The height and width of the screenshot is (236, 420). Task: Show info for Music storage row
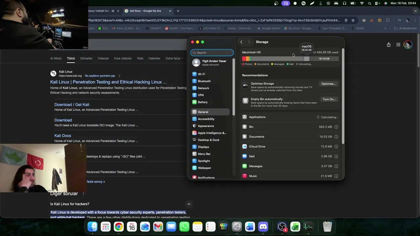coord(336,176)
